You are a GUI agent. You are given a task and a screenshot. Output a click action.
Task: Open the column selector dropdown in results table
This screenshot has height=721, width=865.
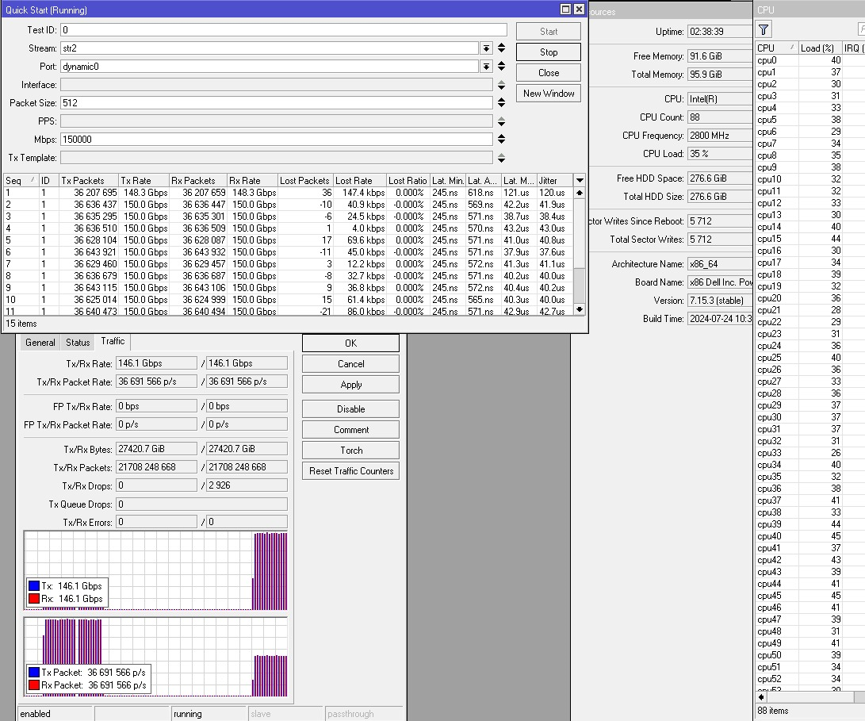coord(580,181)
